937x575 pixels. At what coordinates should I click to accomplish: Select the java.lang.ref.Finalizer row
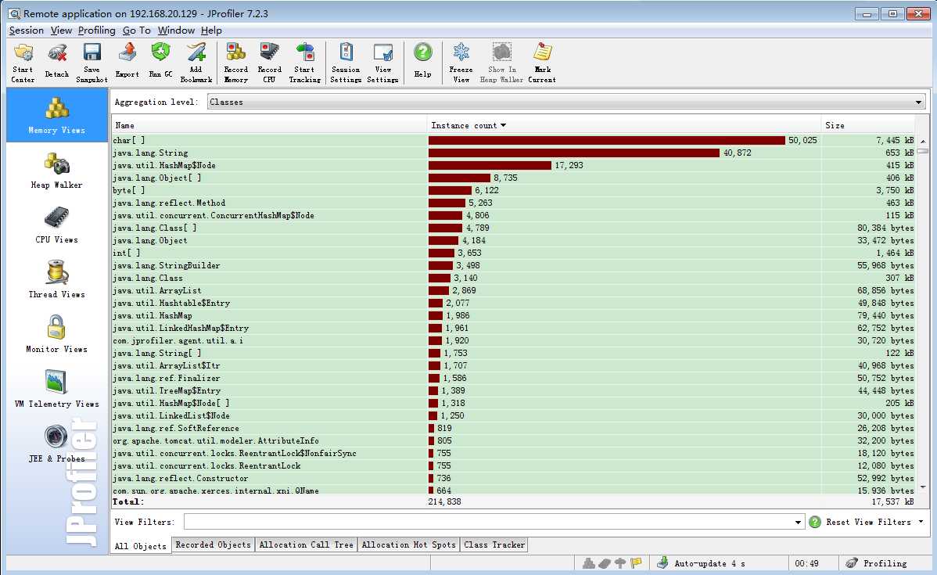coord(514,378)
